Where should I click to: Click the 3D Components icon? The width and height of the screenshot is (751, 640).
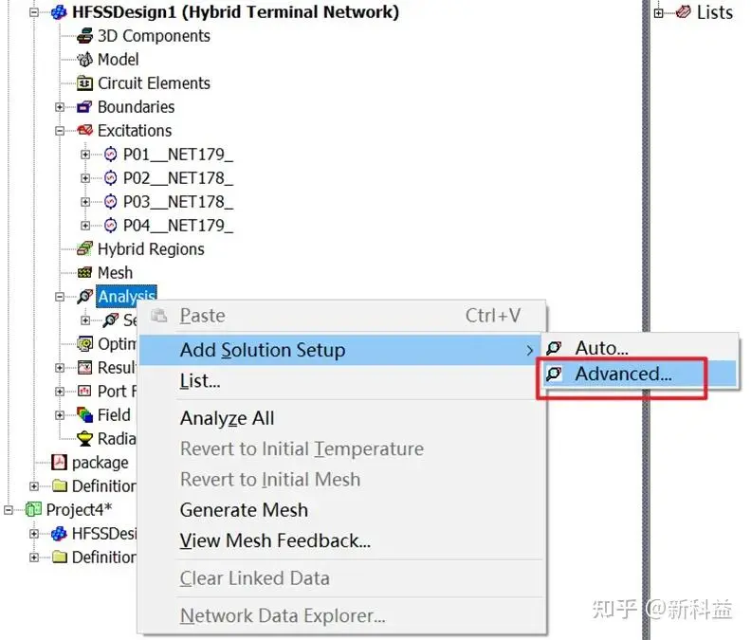point(84,36)
